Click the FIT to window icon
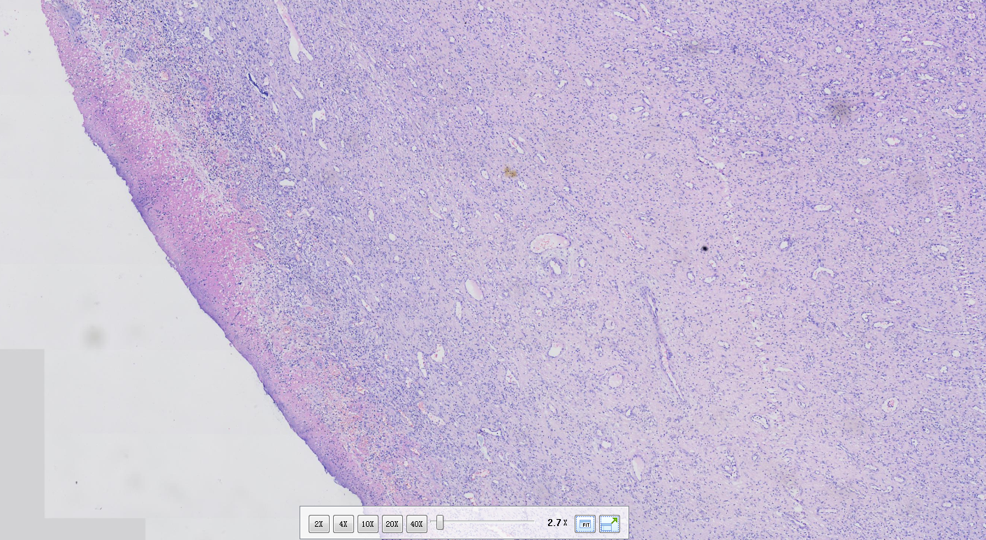986x540 pixels. pos(585,523)
